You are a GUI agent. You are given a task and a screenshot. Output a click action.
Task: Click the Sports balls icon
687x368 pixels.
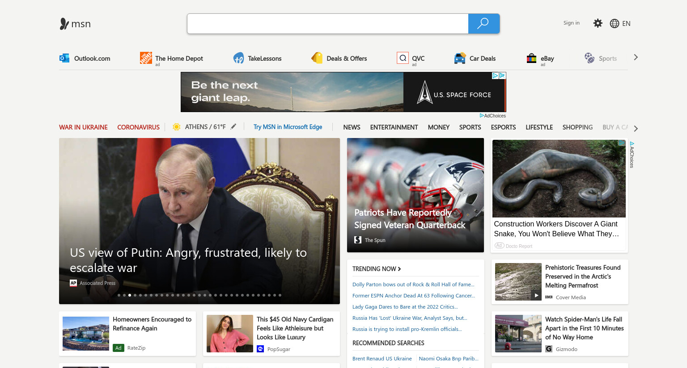click(589, 58)
